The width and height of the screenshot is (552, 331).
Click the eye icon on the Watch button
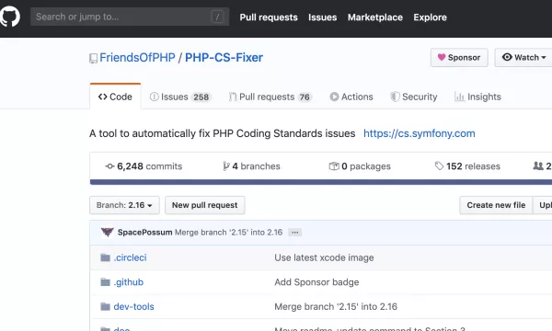tap(507, 57)
